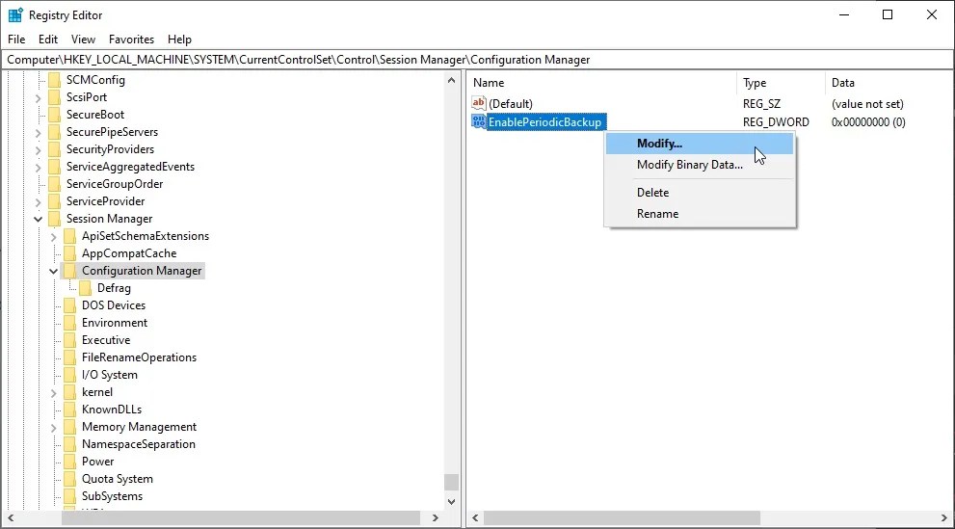The image size is (955, 529).
Task: Open the Edit menu
Action: (x=48, y=39)
